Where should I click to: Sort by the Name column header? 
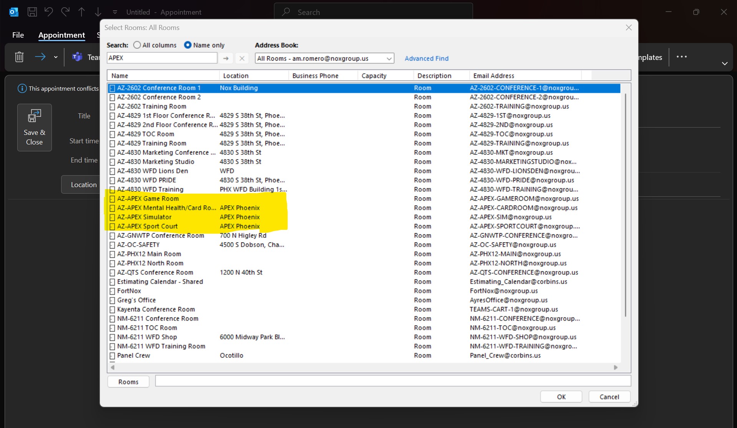pos(163,76)
